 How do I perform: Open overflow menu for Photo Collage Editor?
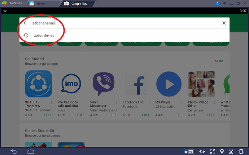(214, 102)
